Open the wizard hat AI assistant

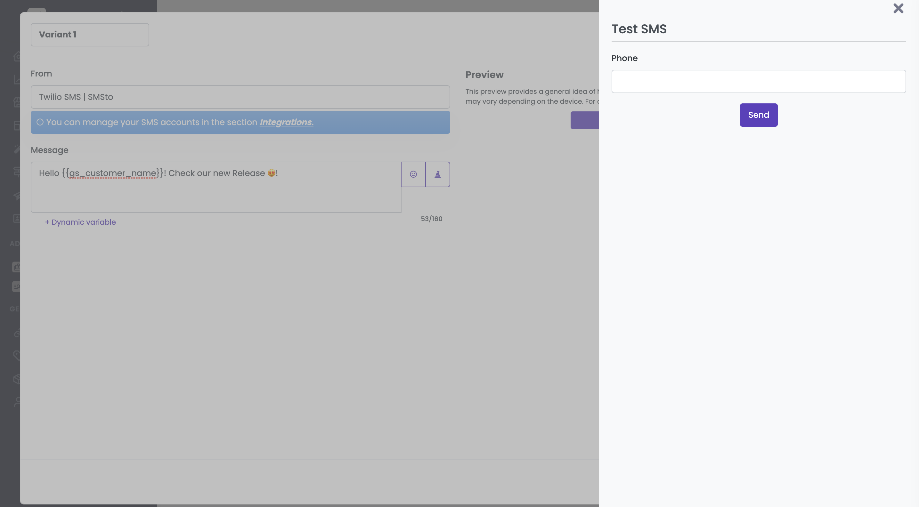pyautogui.click(x=437, y=174)
